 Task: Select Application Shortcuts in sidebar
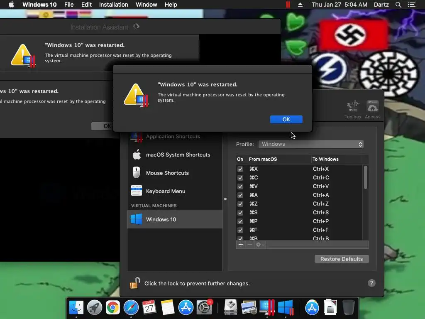click(x=175, y=136)
